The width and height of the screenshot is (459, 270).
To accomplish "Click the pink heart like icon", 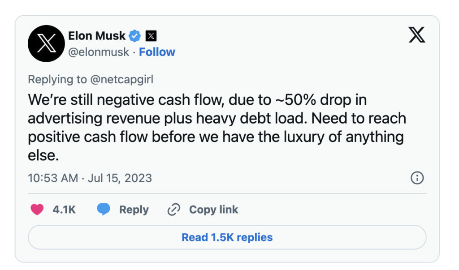I will pyautogui.click(x=37, y=210).
